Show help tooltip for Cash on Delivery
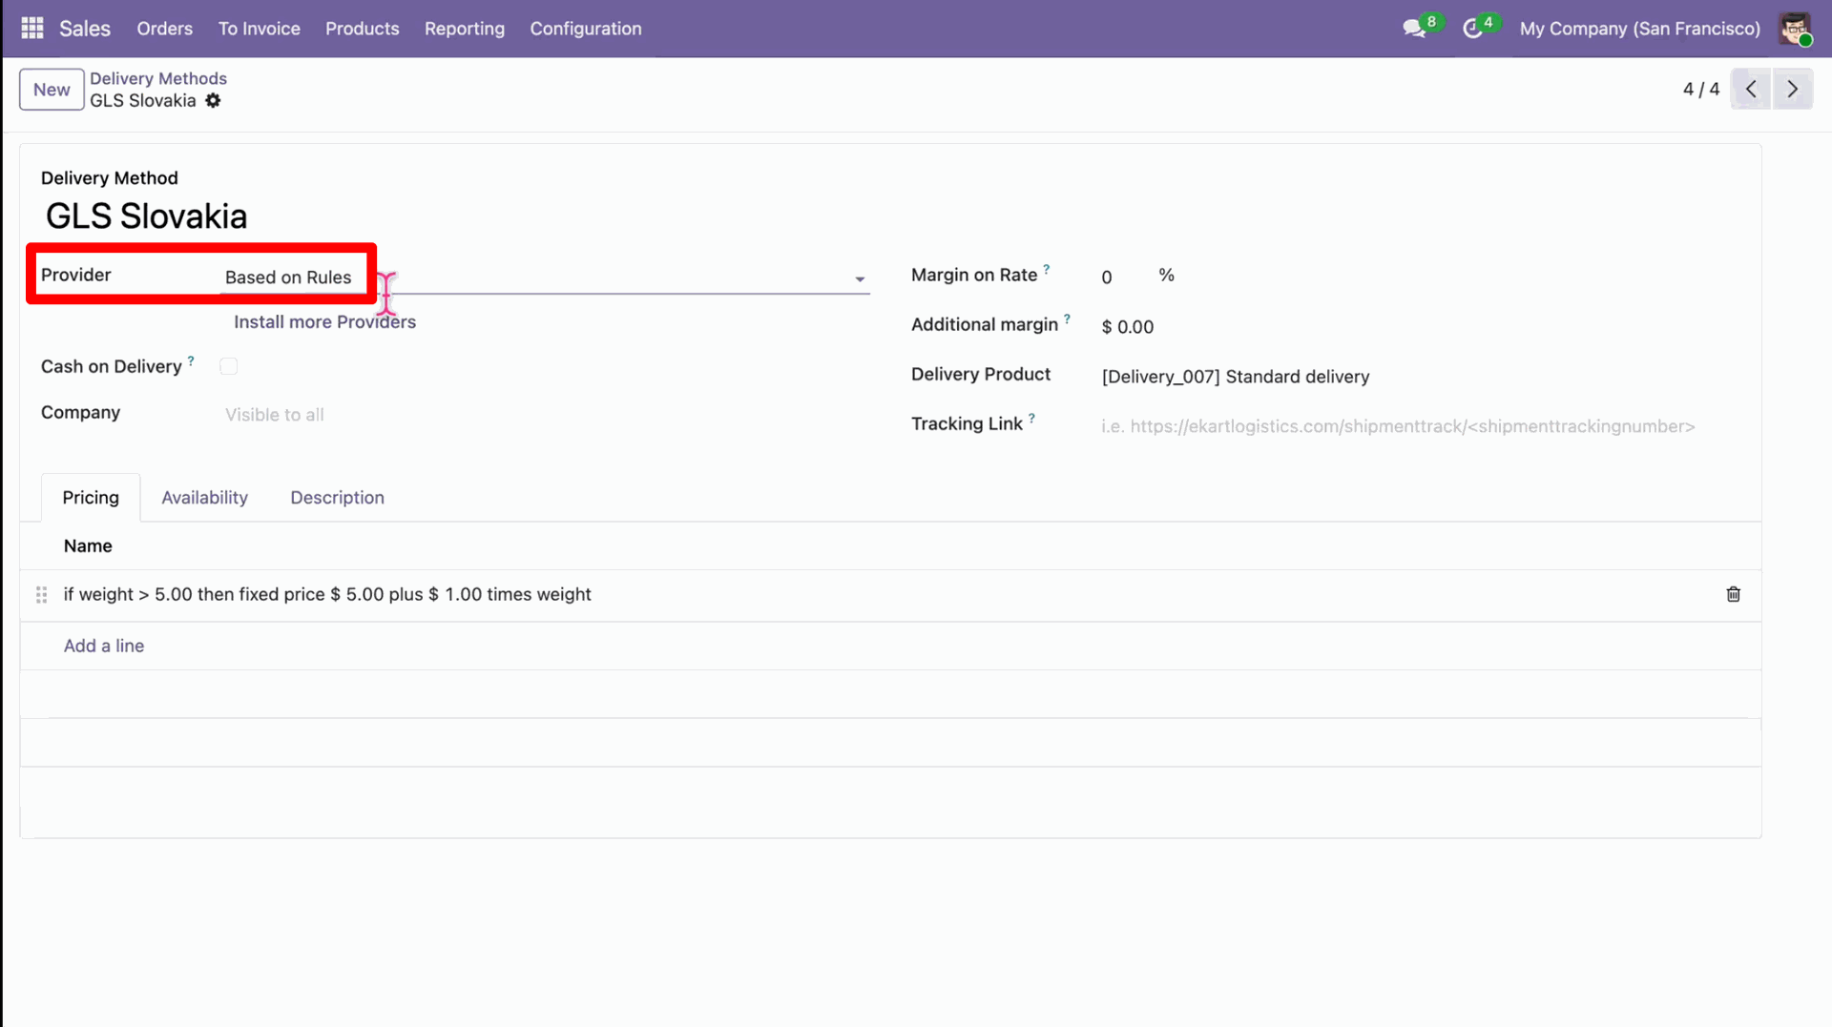The width and height of the screenshot is (1832, 1027). [191, 360]
